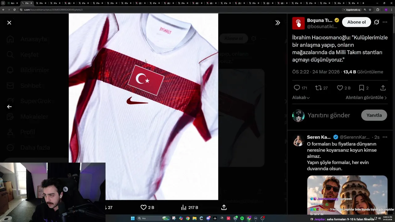
Task: Open Seren Ka... reply more options
Action: click(x=385, y=137)
